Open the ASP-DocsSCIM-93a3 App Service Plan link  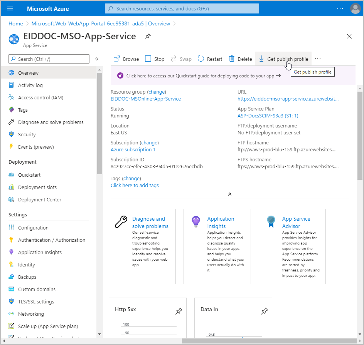268,116
